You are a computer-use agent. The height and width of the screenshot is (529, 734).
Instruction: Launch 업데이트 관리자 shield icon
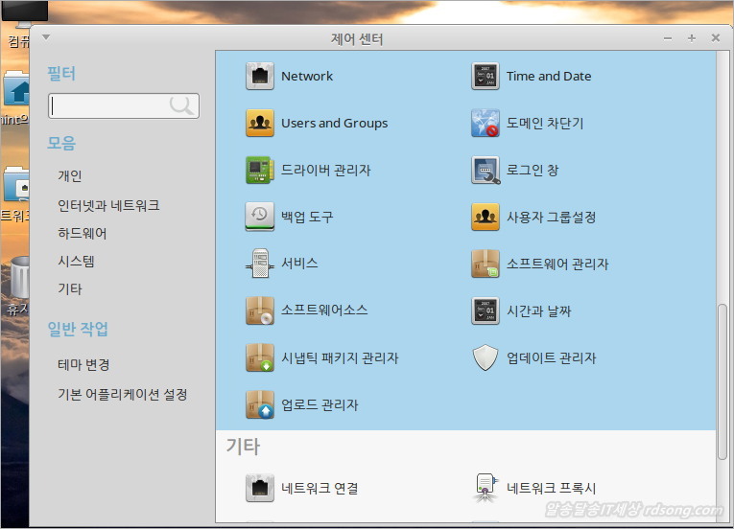(x=485, y=358)
